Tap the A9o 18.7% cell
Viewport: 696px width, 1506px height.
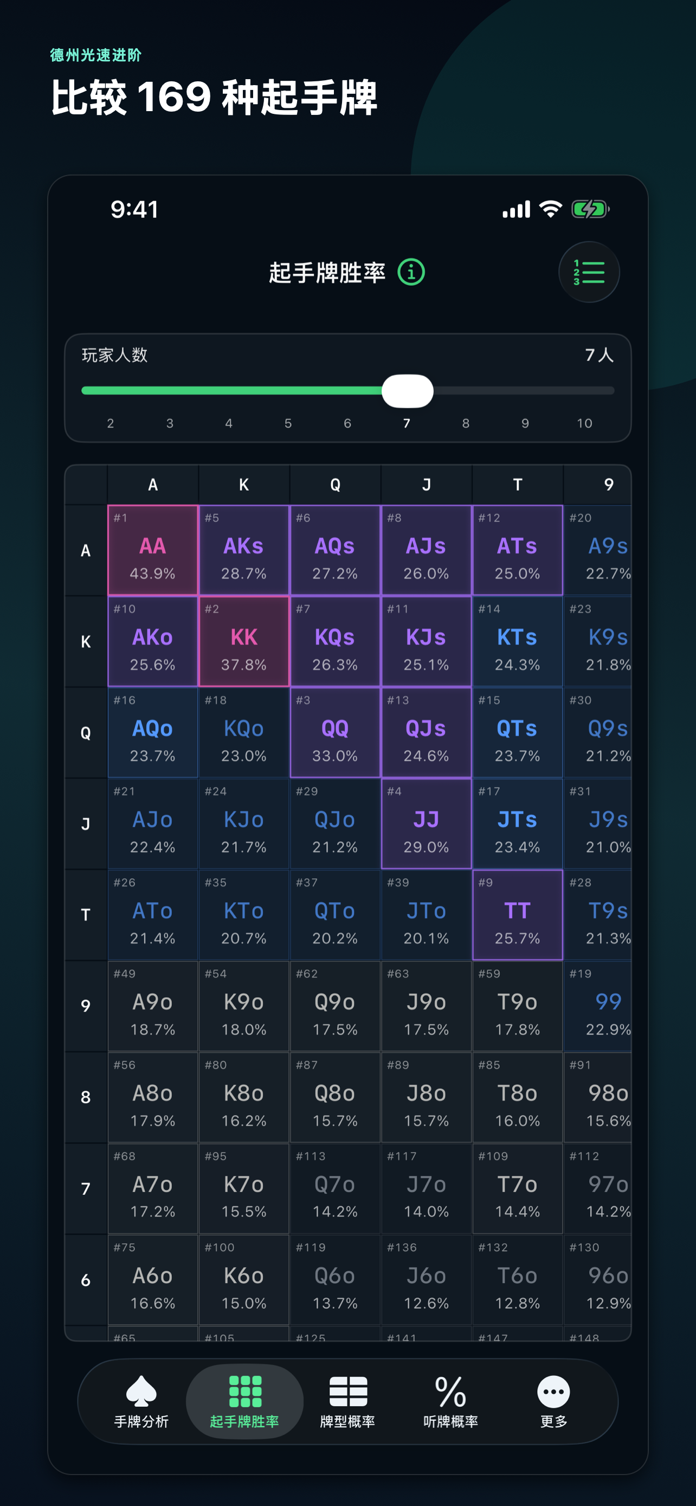coord(152,1006)
